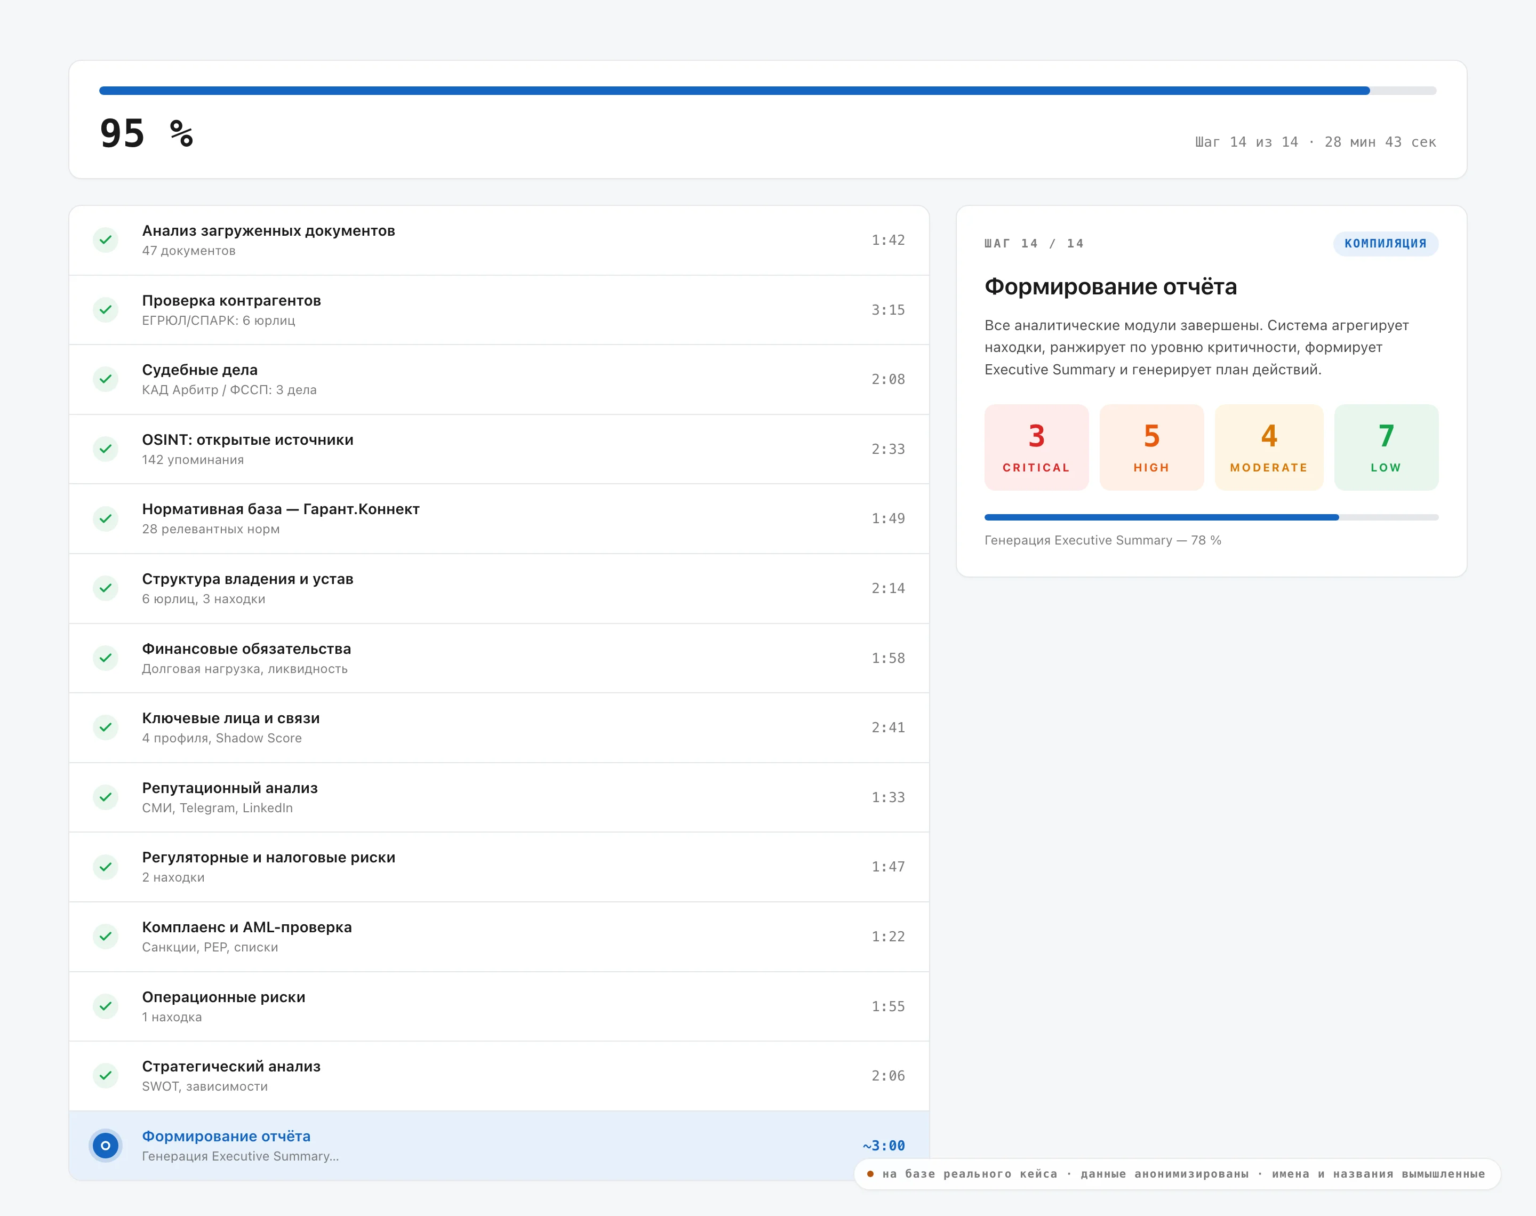Click the 1:42 duration value
Image resolution: width=1536 pixels, height=1216 pixels.
coord(889,240)
